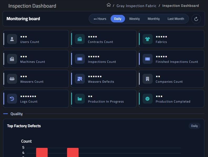Click the Count axis label on chart

[27, 141]
